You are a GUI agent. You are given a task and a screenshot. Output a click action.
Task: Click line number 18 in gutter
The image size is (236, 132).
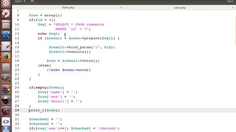[17, 61]
